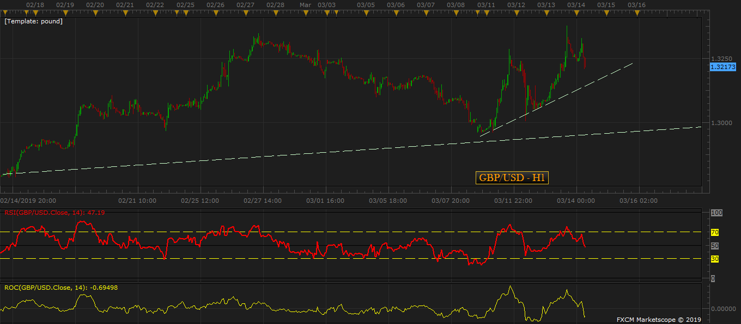Pick the triangle marker under 02/26

tap(216, 13)
